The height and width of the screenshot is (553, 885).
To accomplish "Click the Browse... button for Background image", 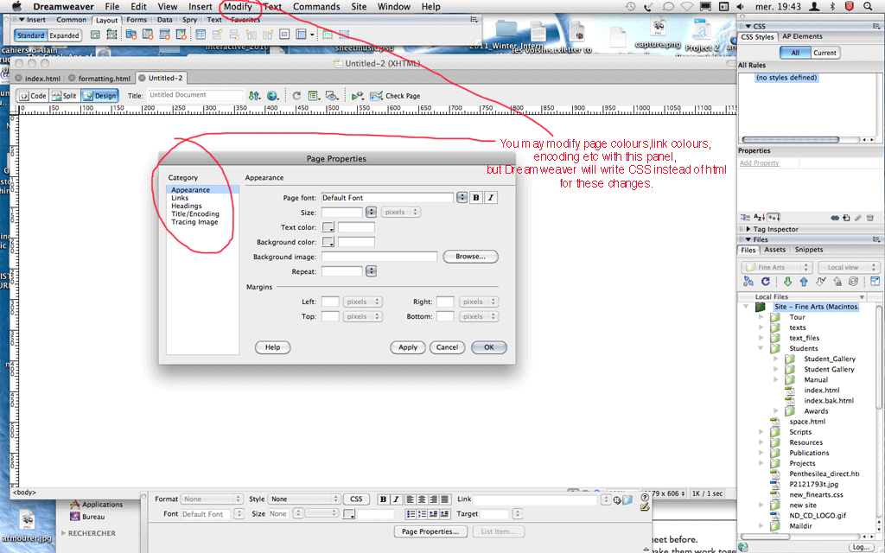I will (x=471, y=257).
